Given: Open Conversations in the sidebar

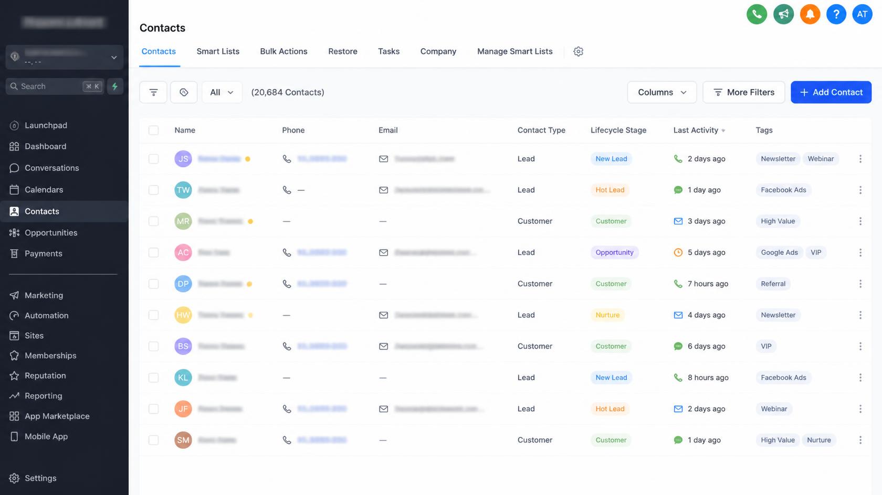Looking at the screenshot, I should pos(45,168).
